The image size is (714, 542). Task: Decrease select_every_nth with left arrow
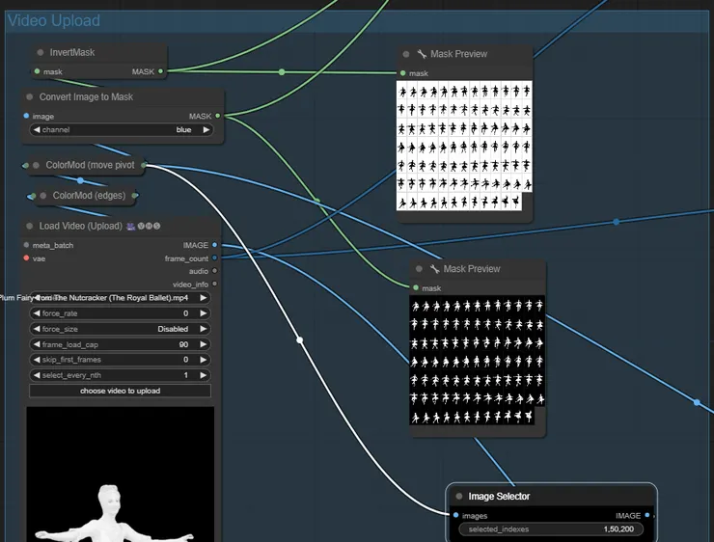pyautogui.click(x=37, y=375)
